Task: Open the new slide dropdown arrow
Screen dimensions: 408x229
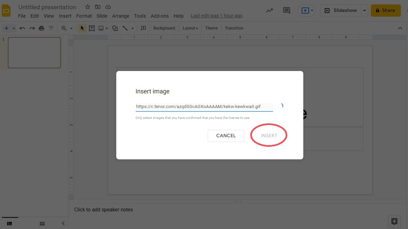Action: coord(14,28)
